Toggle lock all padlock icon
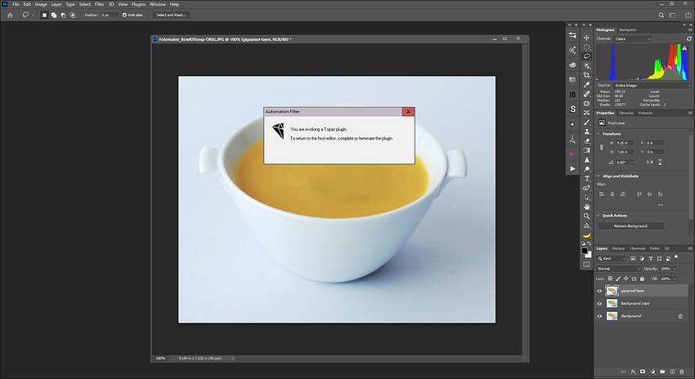The image size is (695, 379). coord(642,279)
